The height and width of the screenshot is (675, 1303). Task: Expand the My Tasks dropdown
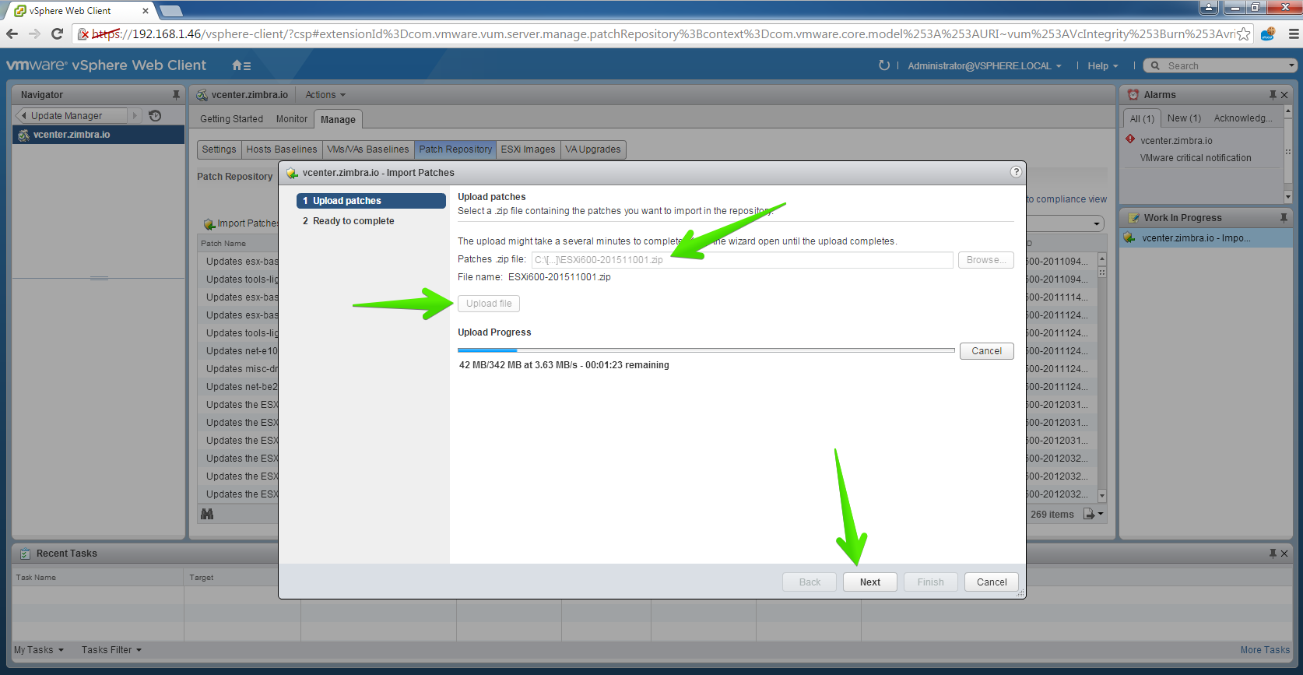tap(39, 650)
